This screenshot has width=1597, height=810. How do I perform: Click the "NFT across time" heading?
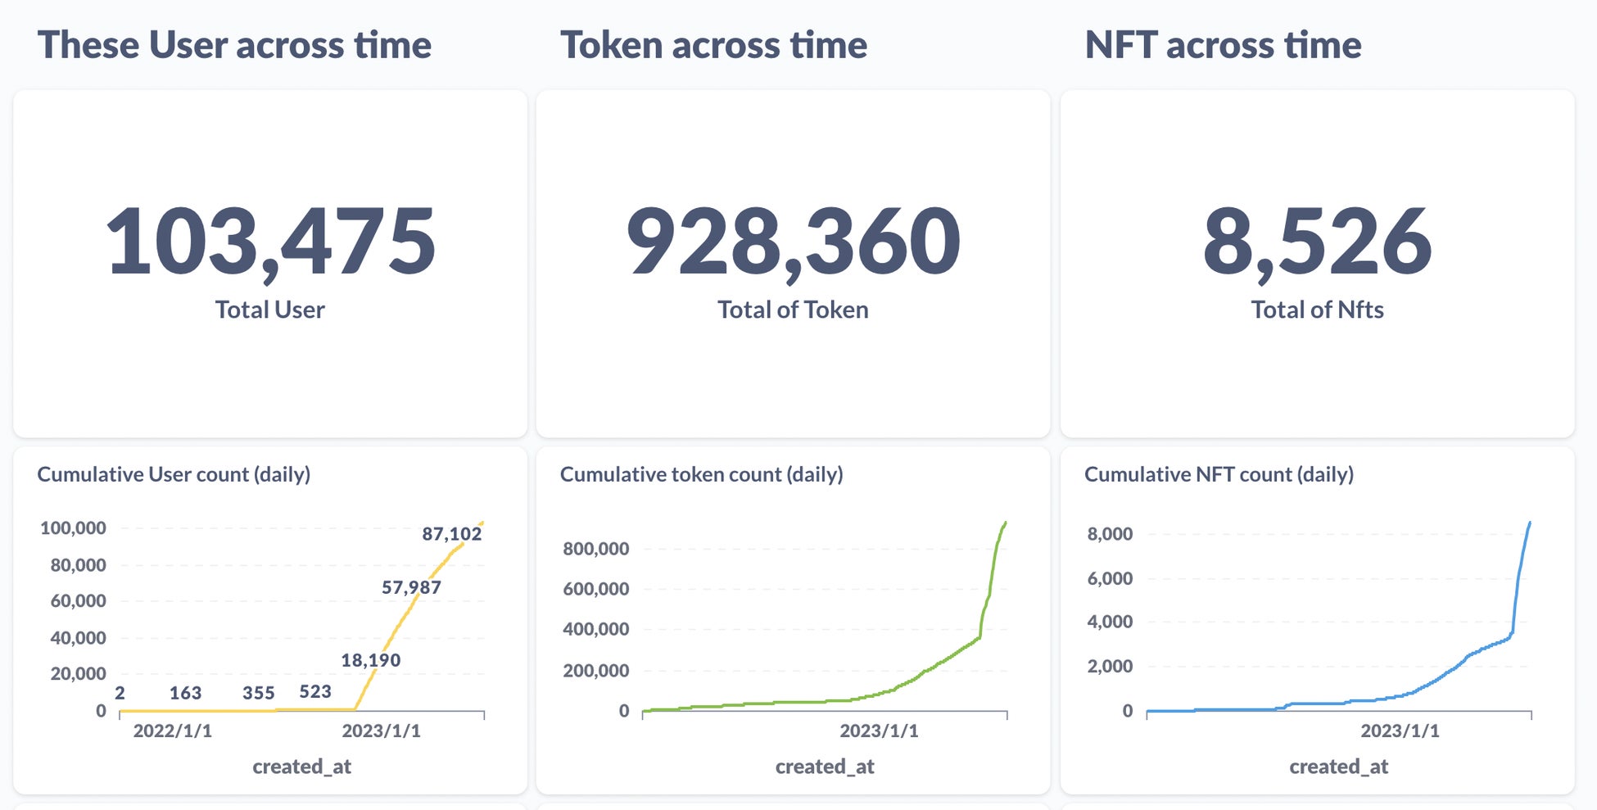pyautogui.click(x=1223, y=45)
